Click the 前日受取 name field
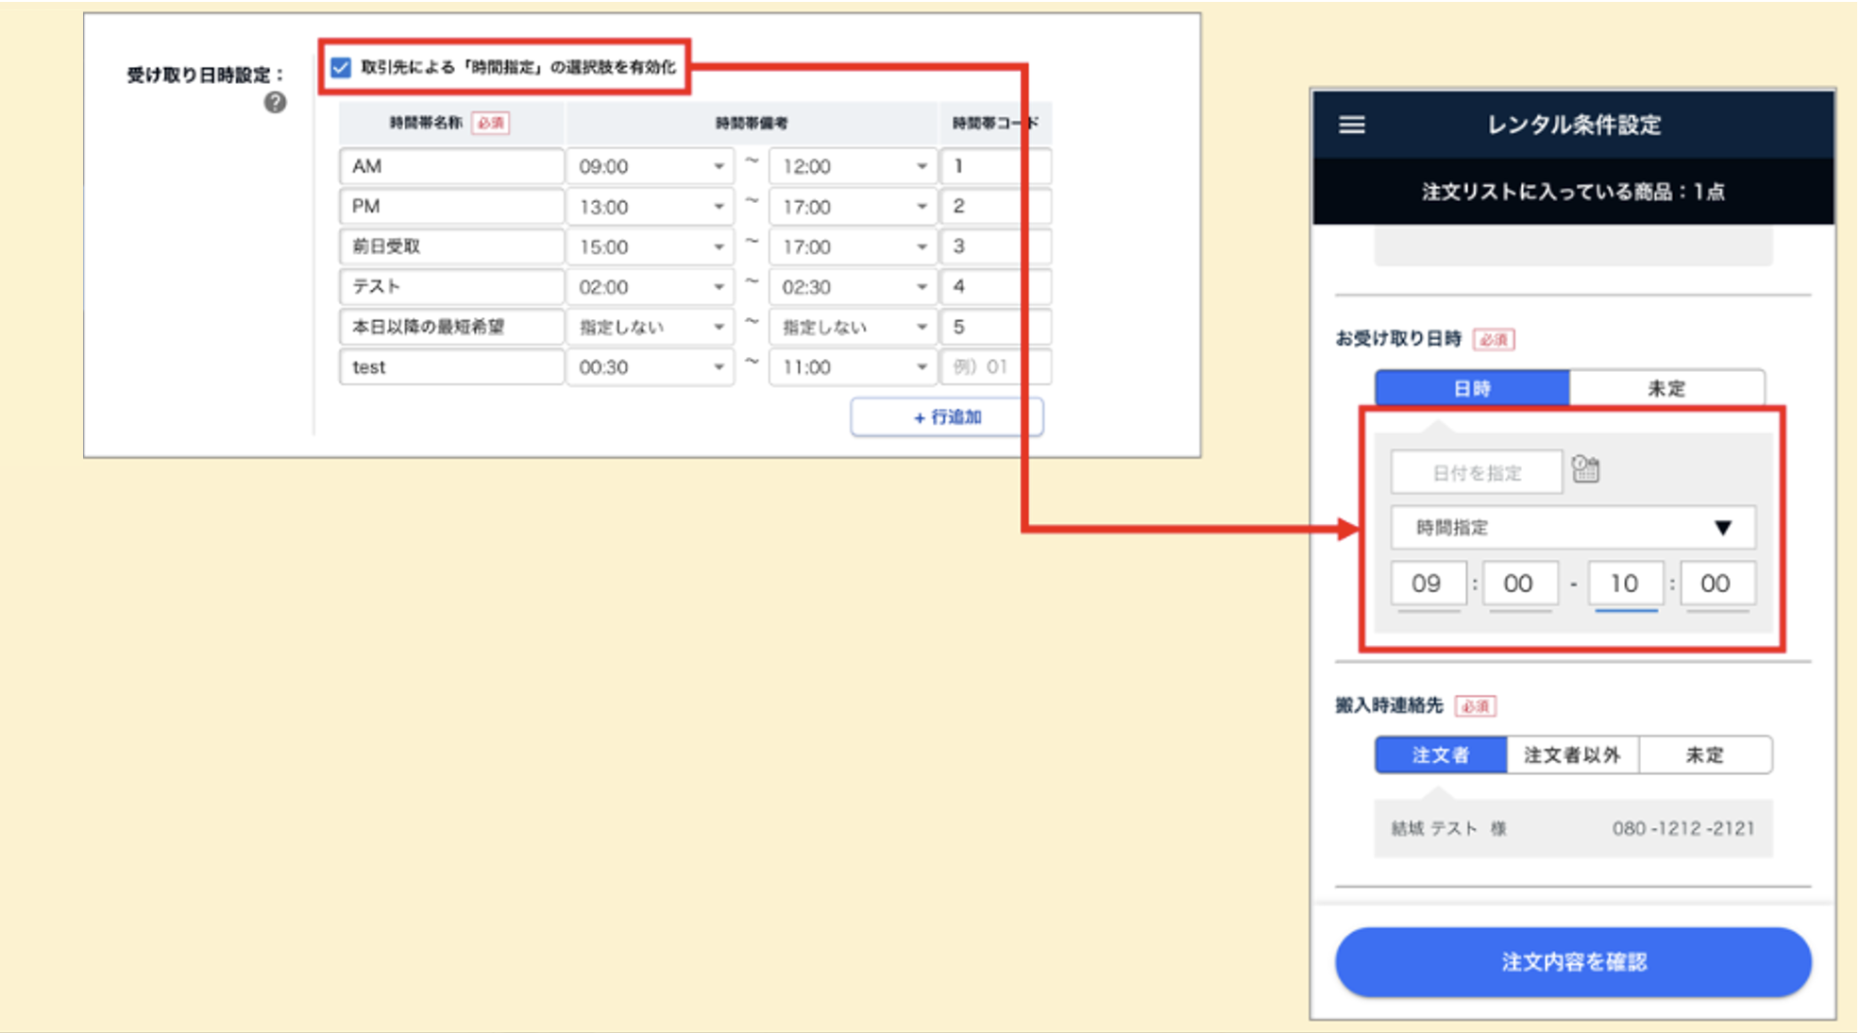The image size is (1860, 1033). pos(450,246)
